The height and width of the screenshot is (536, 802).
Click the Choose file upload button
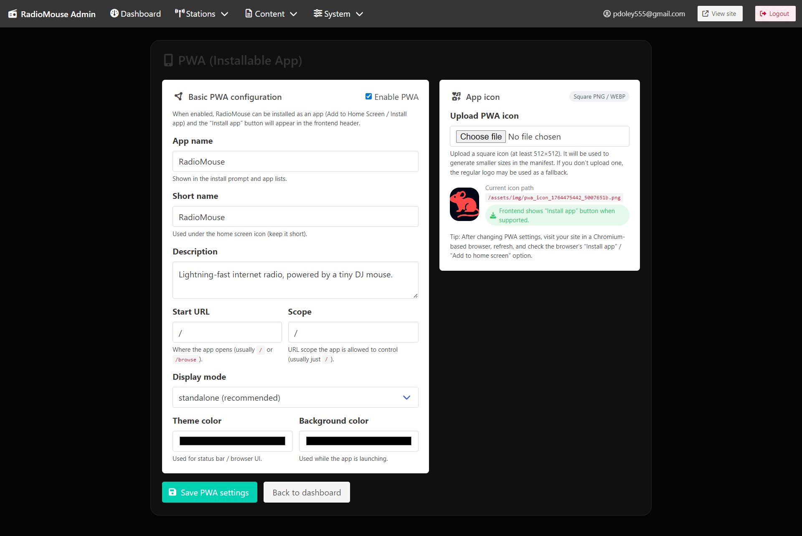point(480,137)
